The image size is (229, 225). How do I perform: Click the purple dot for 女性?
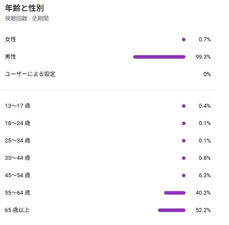pyautogui.click(x=184, y=39)
